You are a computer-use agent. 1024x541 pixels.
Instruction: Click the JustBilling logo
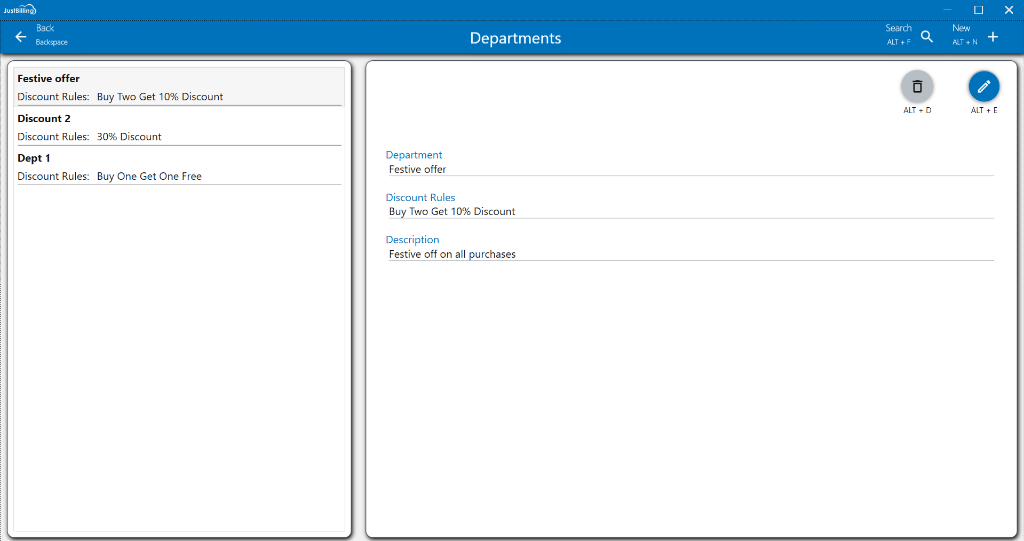[x=20, y=10]
